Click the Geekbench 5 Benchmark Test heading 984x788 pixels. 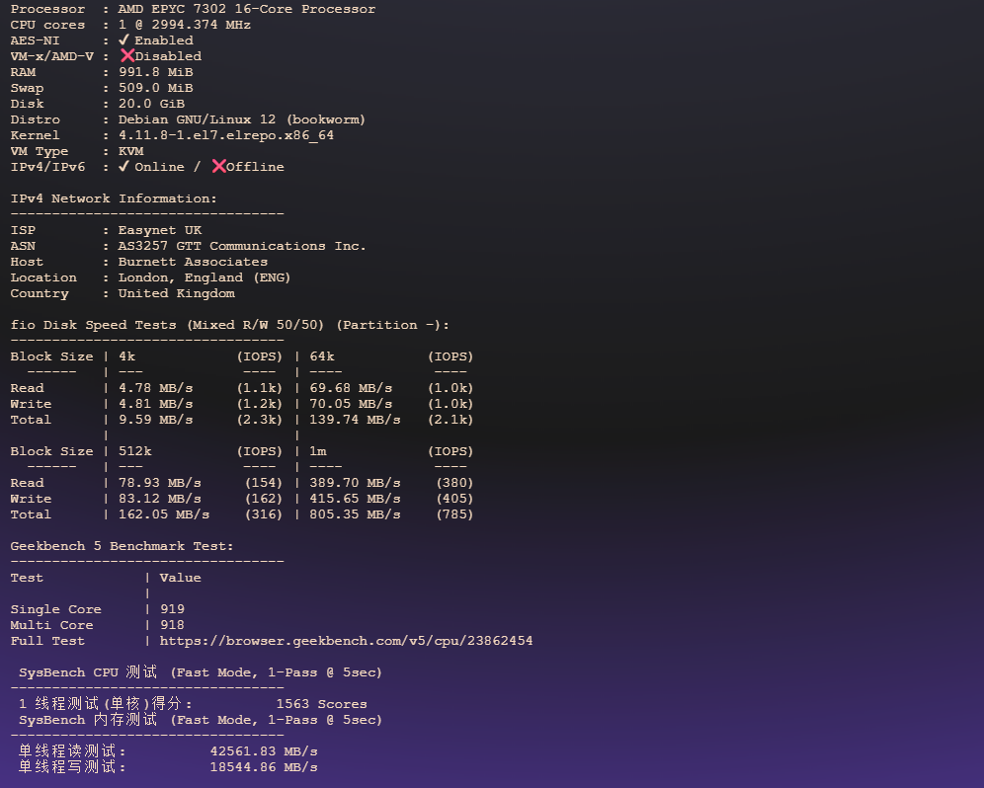click(x=122, y=546)
